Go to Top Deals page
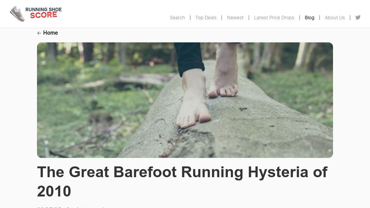Viewport: 370px width, 208px height. (206, 18)
